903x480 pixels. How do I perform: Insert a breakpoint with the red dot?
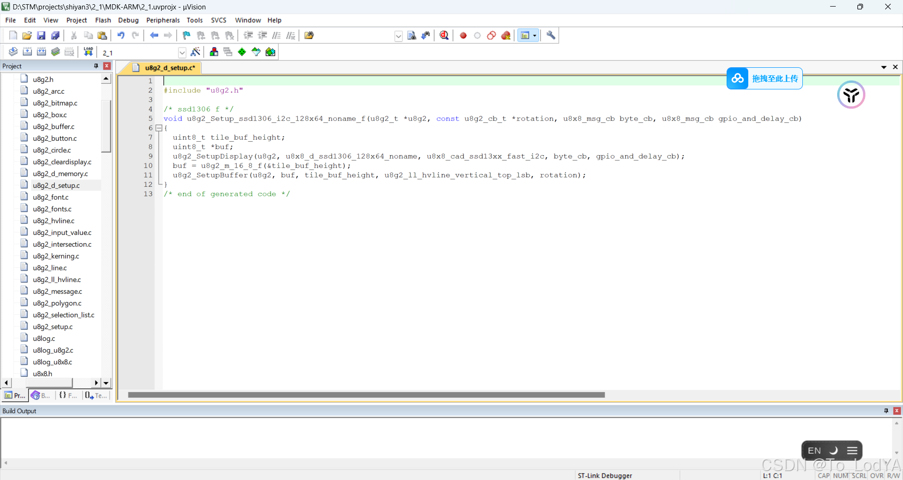click(463, 35)
